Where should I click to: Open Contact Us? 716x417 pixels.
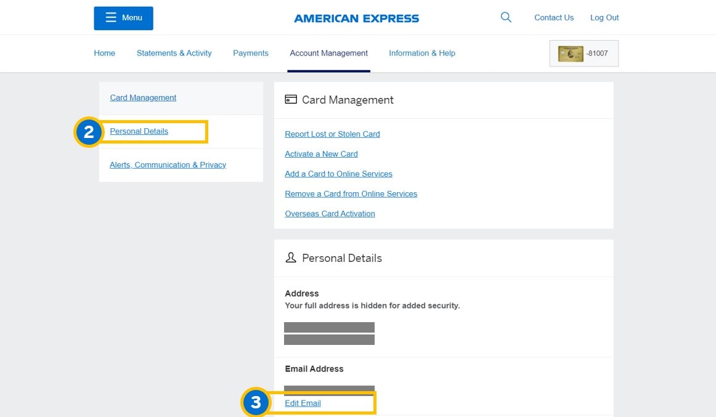[553, 17]
